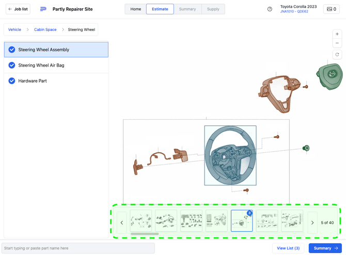
Task: Click the thumbnail strip horizontal scrollbar
Action: (x=145, y=234)
